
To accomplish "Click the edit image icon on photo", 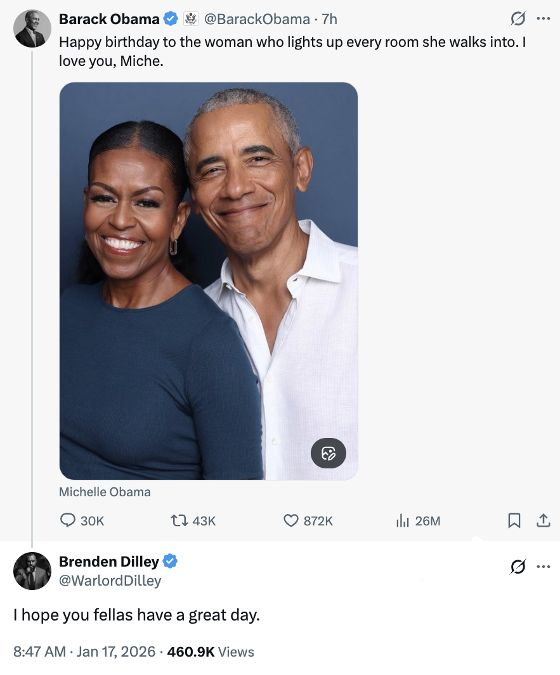I will (329, 453).
